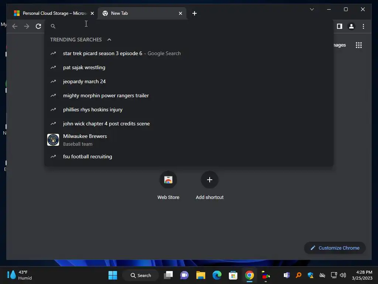The height and width of the screenshot is (284, 378).
Task: Choose john wick chapter 4 suggestion
Action: click(x=189, y=124)
